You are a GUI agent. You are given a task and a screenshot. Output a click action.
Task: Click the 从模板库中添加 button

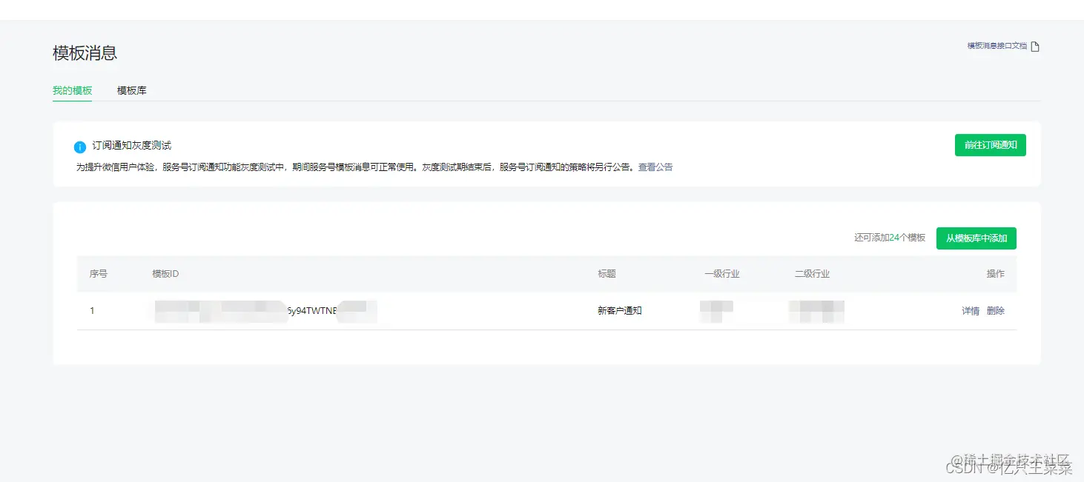click(x=976, y=238)
